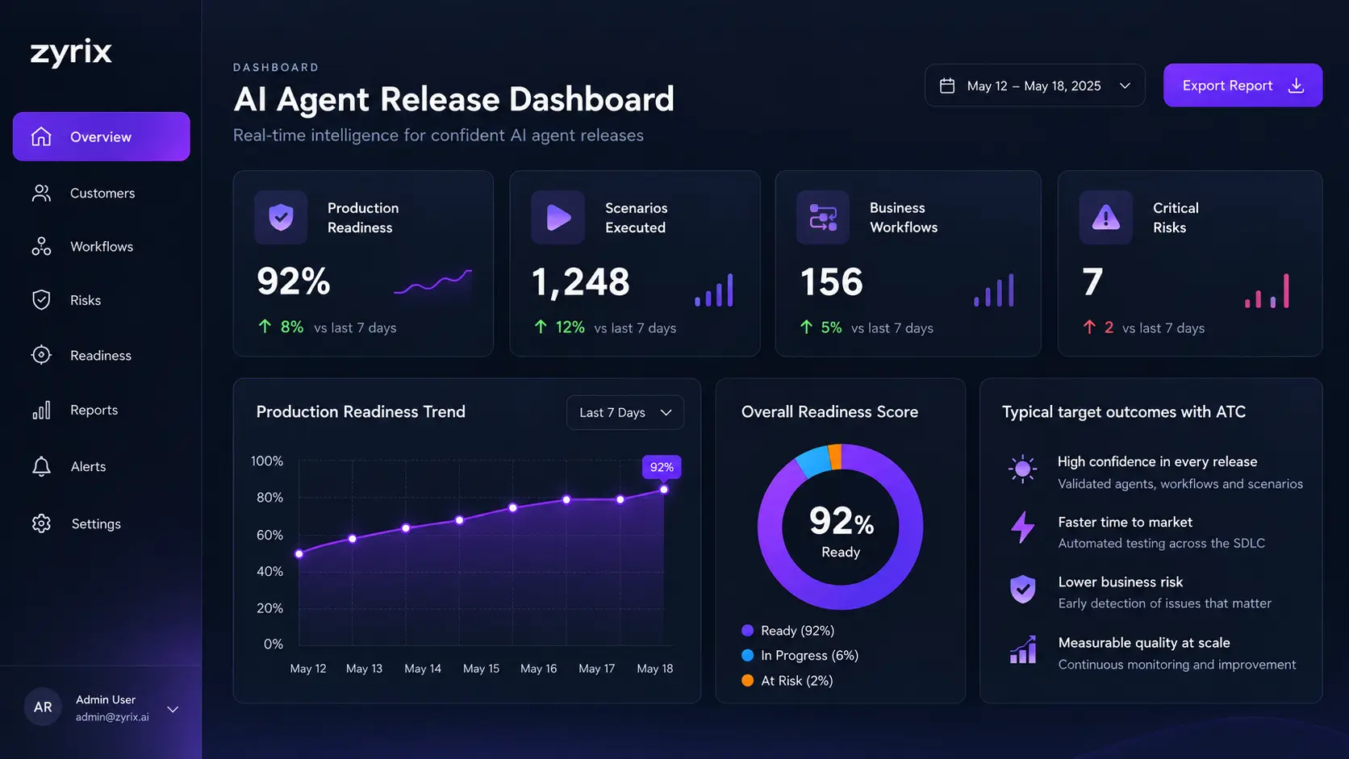This screenshot has height=759, width=1349.
Task: Click the calendar icon in date picker
Action: coord(947,85)
